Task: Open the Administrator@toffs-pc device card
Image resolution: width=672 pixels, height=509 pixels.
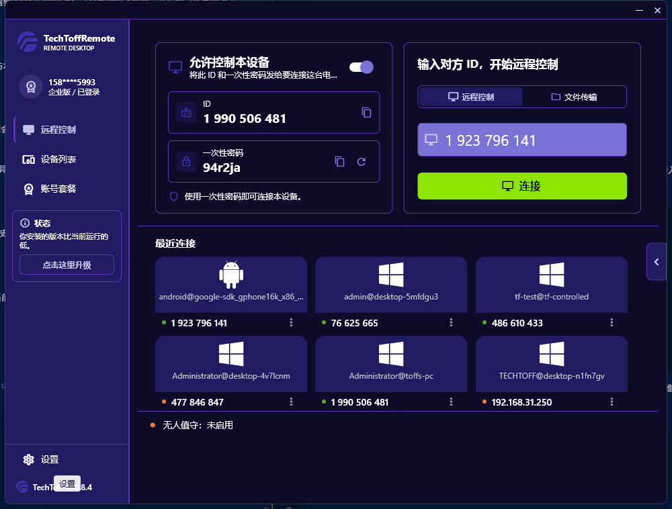Action: (x=391, y=364)
